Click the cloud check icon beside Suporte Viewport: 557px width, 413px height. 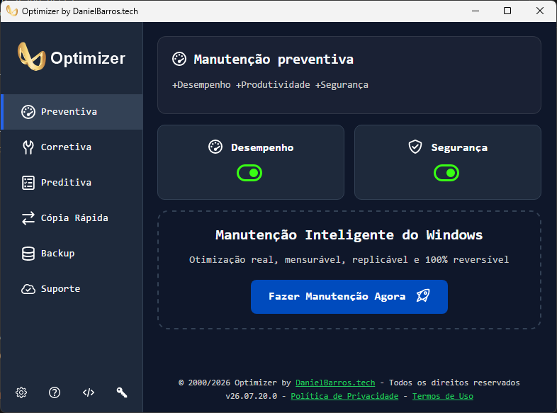point(28,289)
